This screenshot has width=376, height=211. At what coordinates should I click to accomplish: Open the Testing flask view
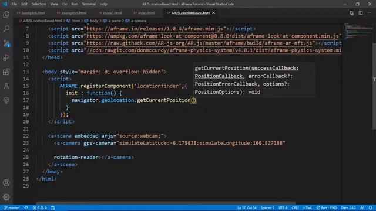click(6, 86)
